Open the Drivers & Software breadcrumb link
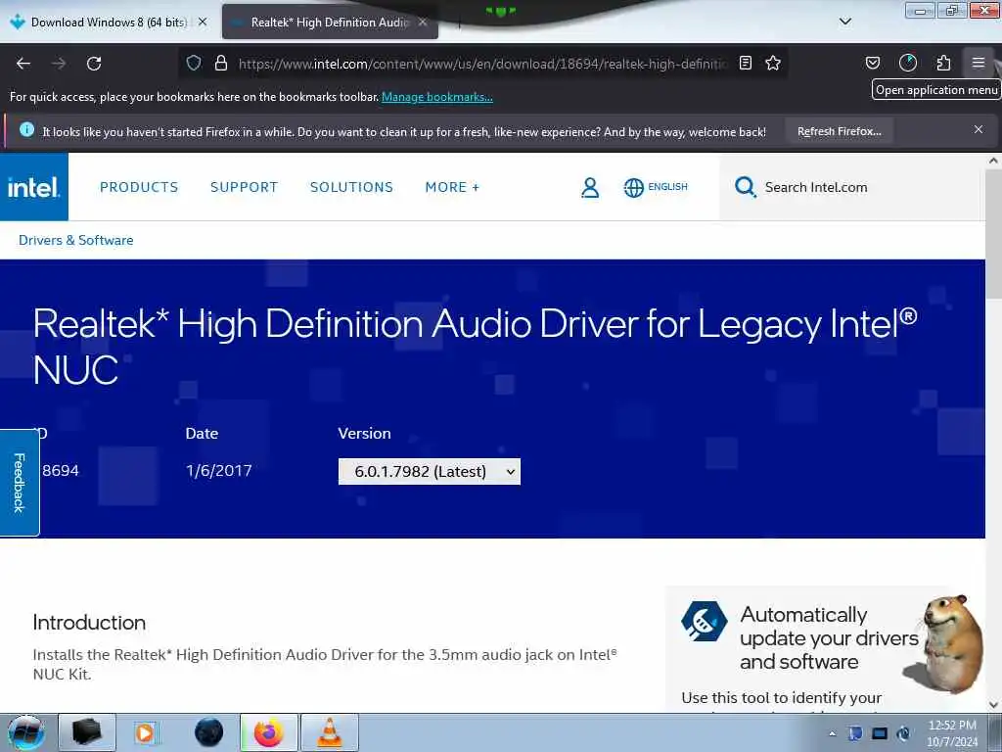Image resolution: width=1002 pixels, height=752 pixels. [x=76, y=241]
